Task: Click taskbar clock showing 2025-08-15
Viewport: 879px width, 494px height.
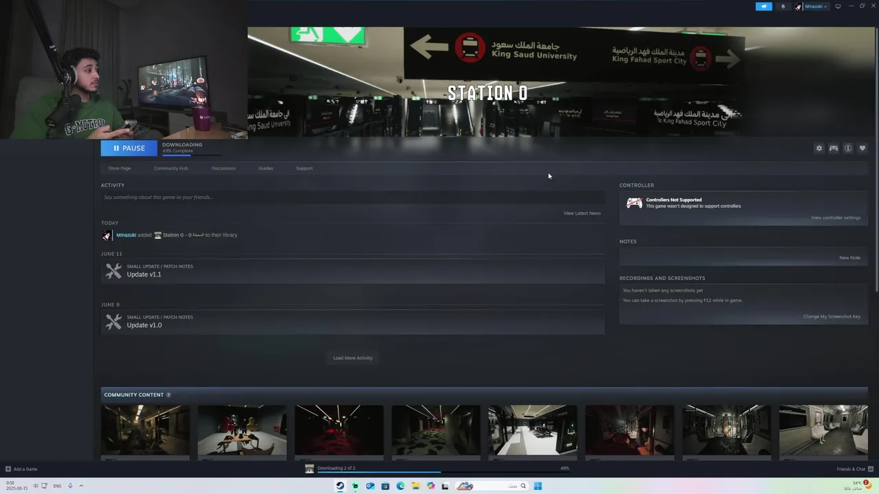Action: (x=17, y=486)
